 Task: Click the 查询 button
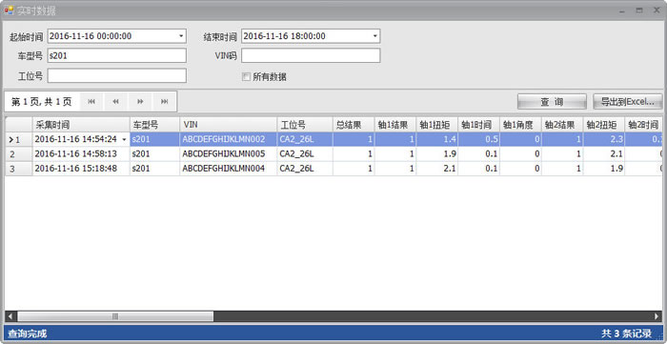(552, 102)
